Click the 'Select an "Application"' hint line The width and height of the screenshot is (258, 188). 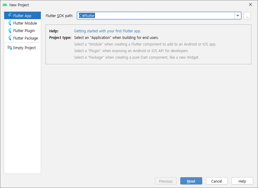[x=116, y=38]
